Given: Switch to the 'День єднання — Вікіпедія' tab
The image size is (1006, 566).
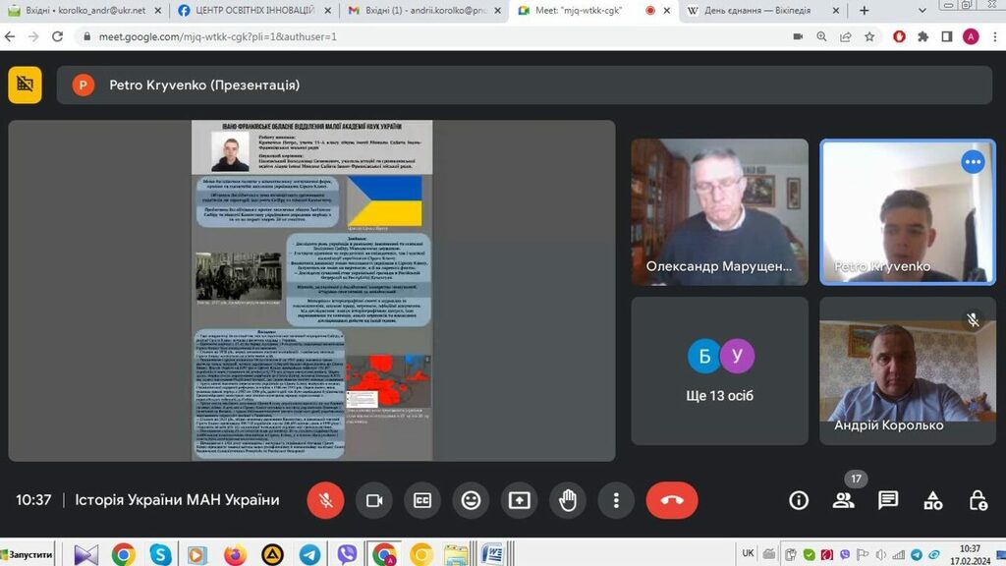Looking at the screenshot, I should click(x=756, y=11).
